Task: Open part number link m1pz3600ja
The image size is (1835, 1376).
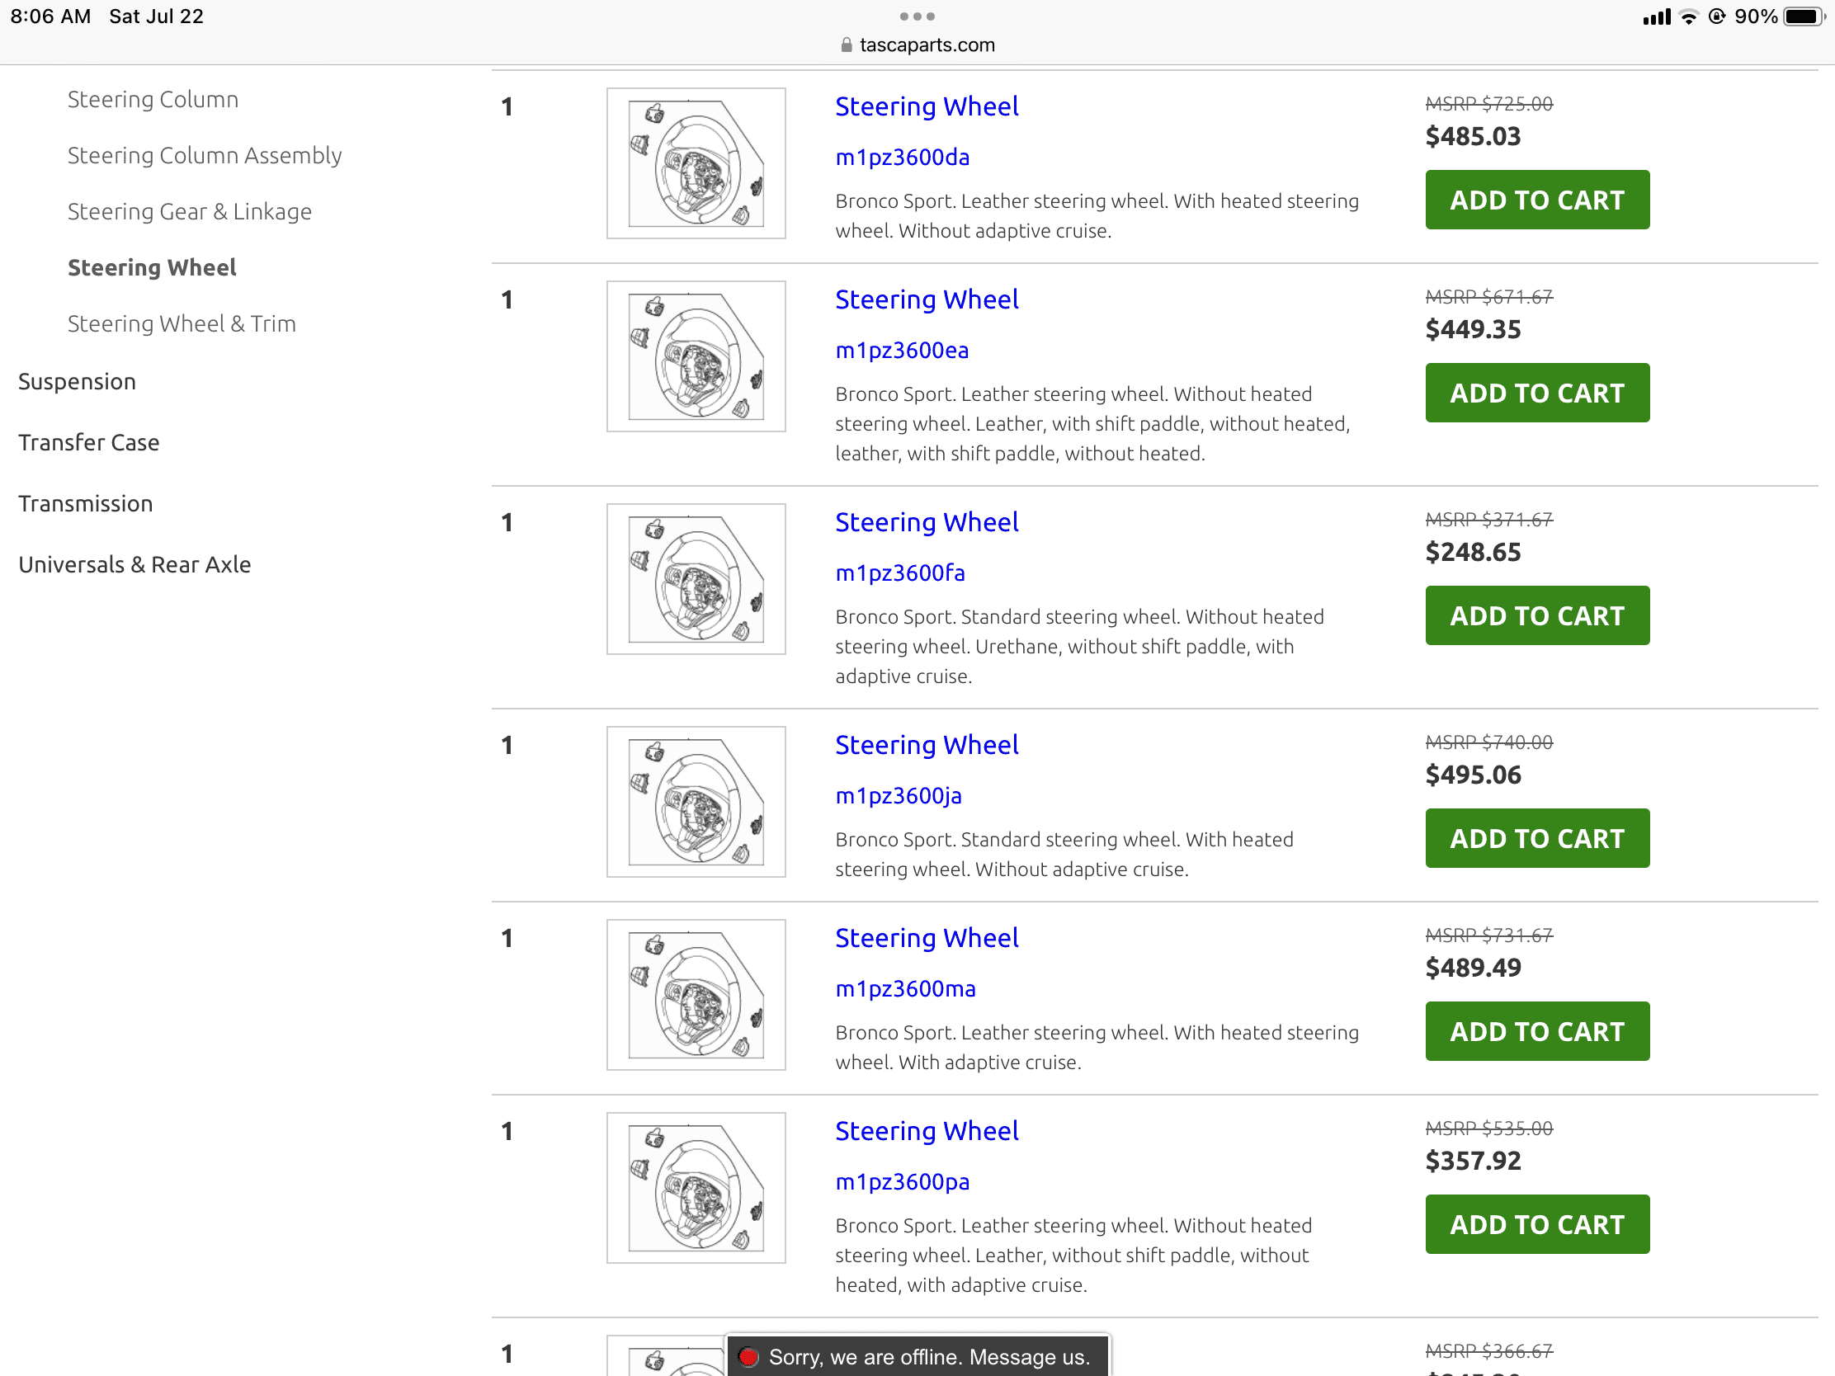Action: click(x=898, y=795)
